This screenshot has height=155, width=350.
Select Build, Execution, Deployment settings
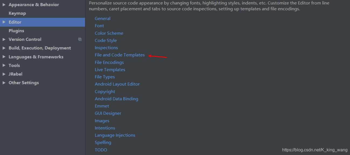point(40,48)
